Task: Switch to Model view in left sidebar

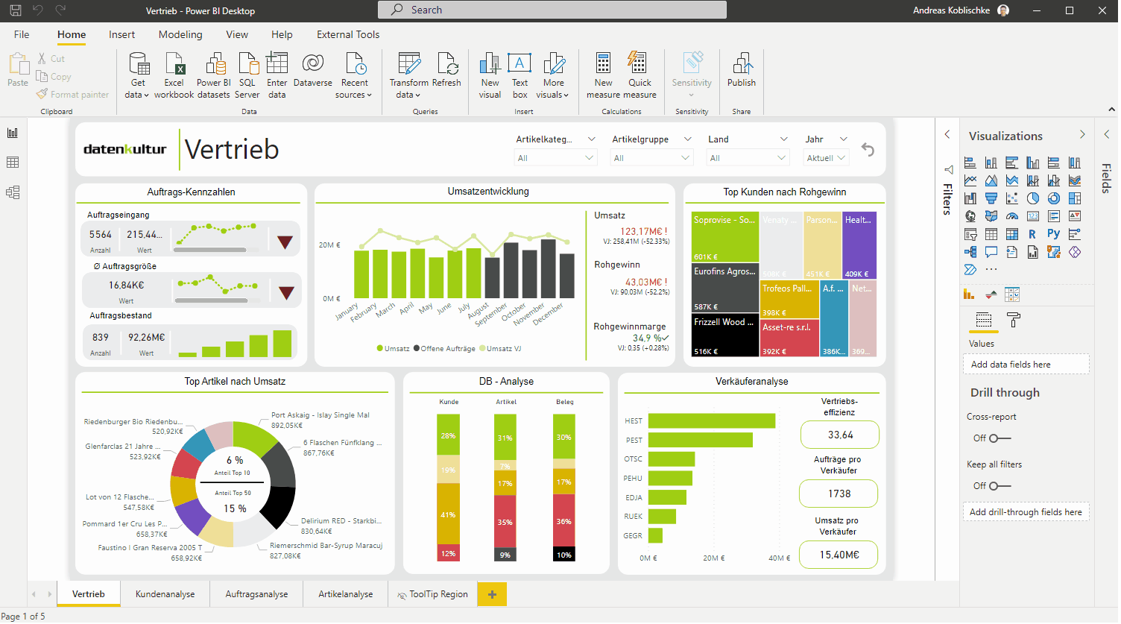Action: pyautogui.click(x=13, y=192)
